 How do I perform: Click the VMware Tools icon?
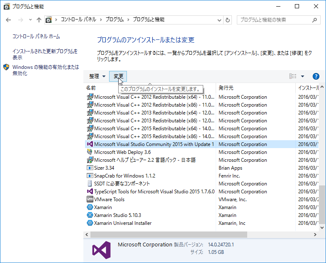coord(90,199)
